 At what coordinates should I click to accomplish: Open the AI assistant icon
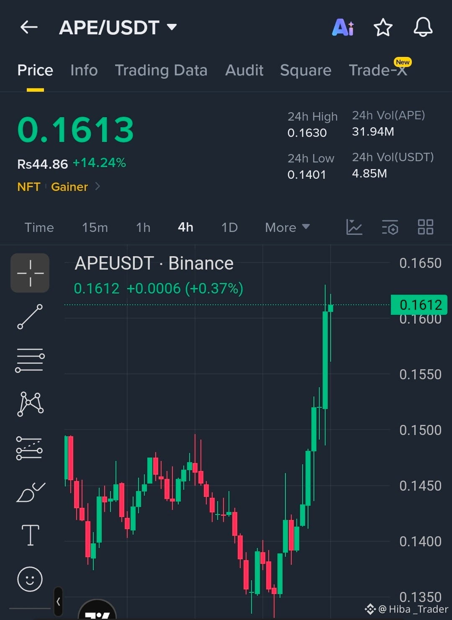pos(343,28)
